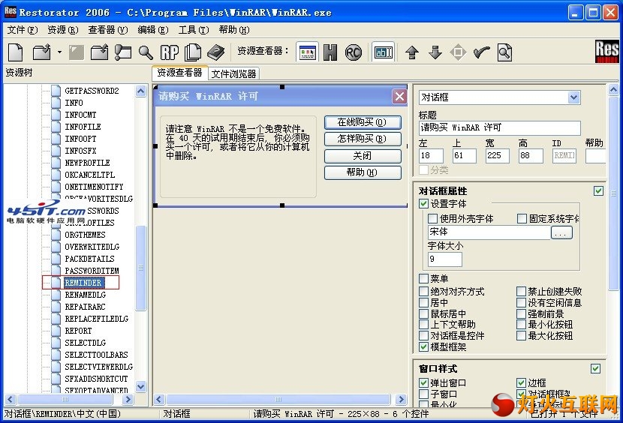Open the 文件(F) menu
Screen dimensions: 623x423
23,30
